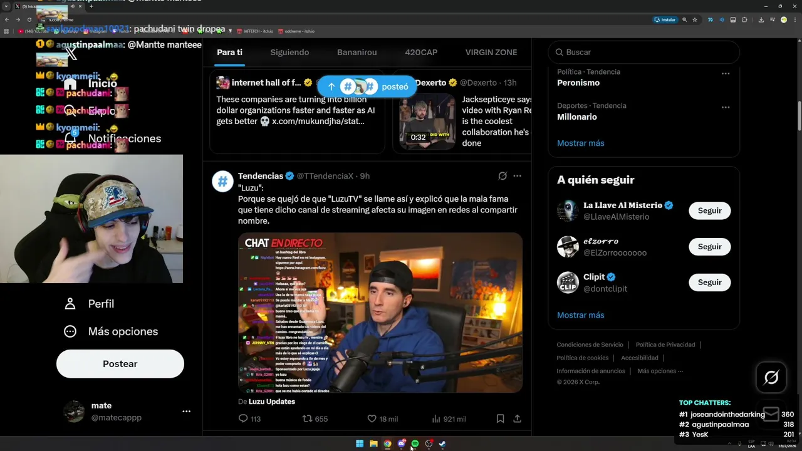View the 921 mil impressions analytics icon
The width and height of the screenshot is (802, 451).
437,418
